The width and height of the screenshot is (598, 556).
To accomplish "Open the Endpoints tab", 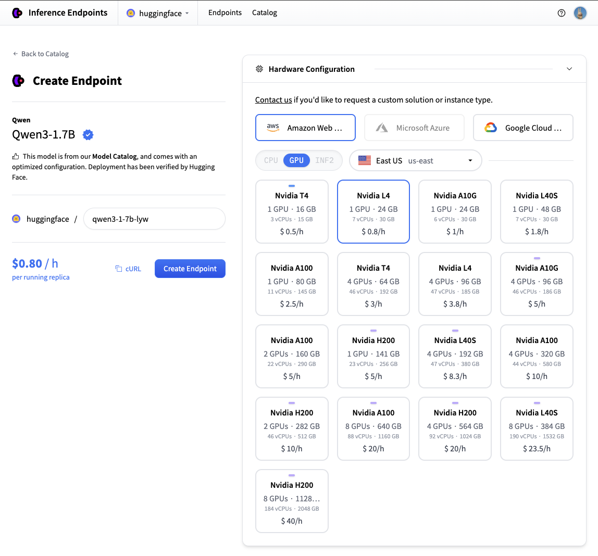I will tap(225, 12).
